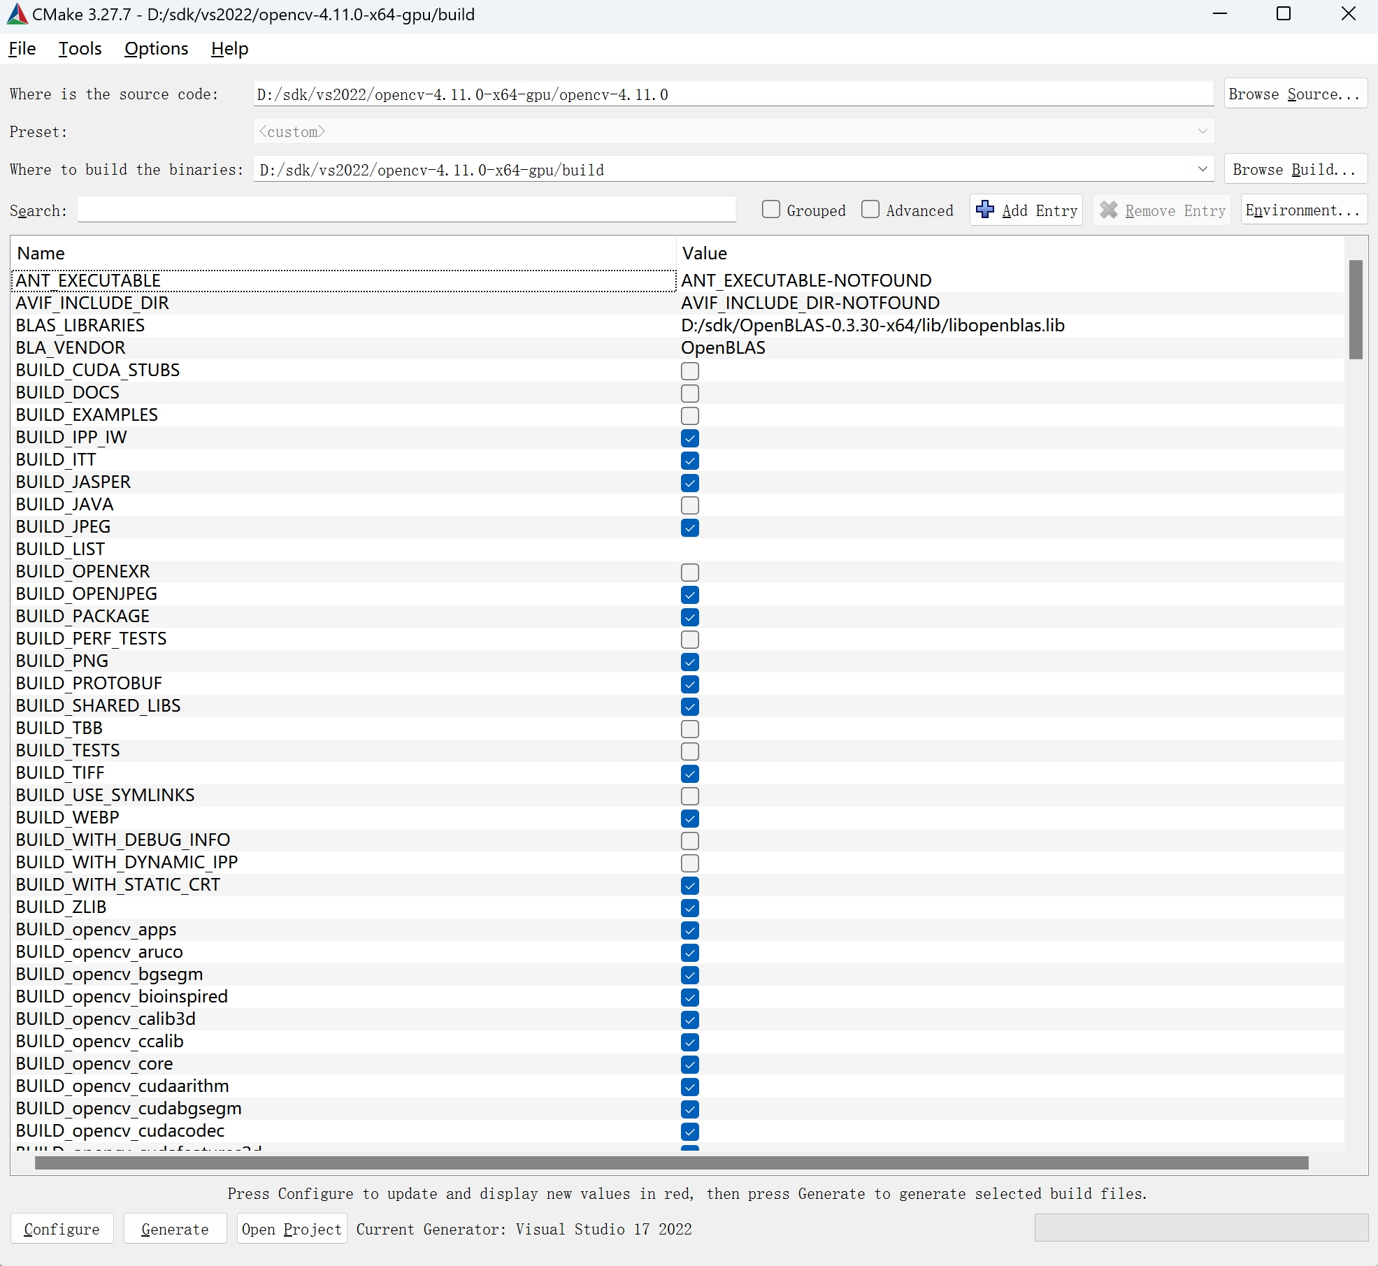1378x1266 pixels.
Task: Enable BUILD_CUDA_STUBS option
Action: tap(689, 371)
